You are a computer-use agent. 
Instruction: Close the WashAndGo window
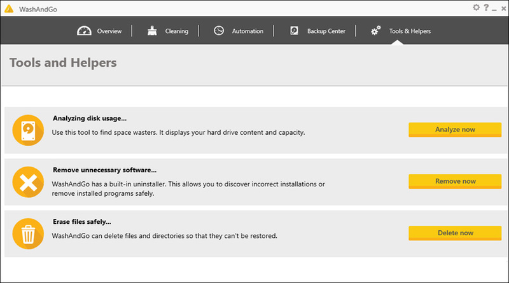[503, 9]
